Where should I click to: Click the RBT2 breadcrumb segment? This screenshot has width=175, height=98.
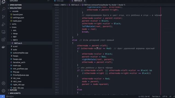(x=63, y=5)
